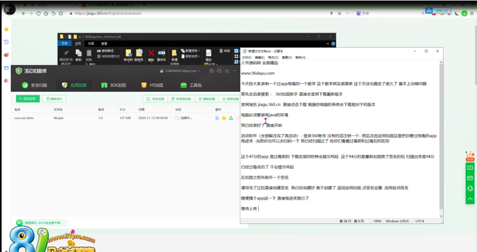Open Notepad 编辑(E) menu
477x252 pixels.
260,57
